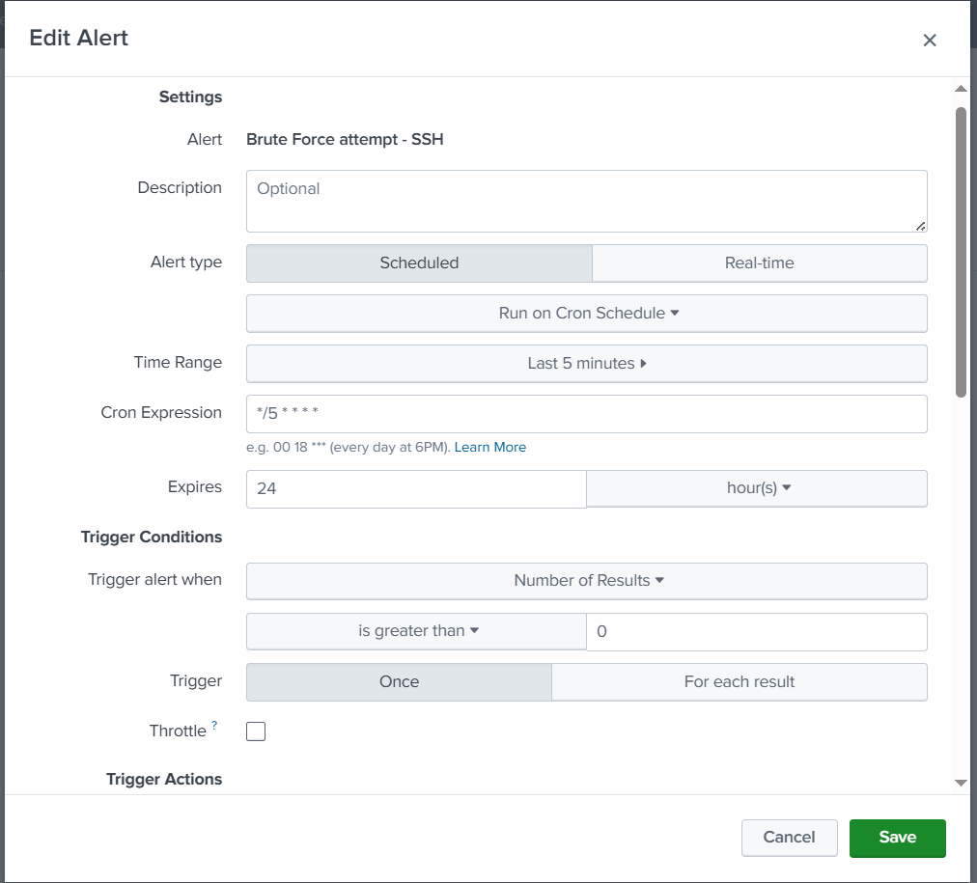977x883 pixels.
Task: Click the threshold field showing 0
Action: pyautogui.click(x=757, y=632)
